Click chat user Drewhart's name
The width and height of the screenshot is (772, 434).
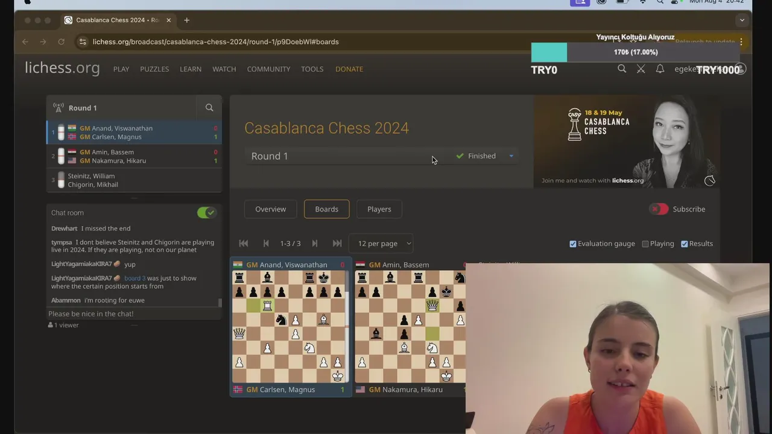pyautogui.click(x=65, y=228)
